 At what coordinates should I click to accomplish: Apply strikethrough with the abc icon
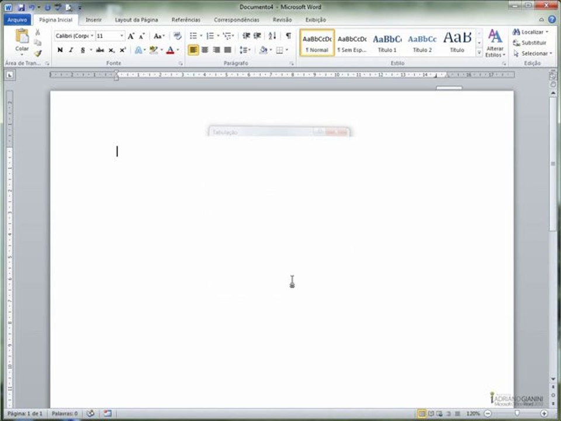pos(100,50)
